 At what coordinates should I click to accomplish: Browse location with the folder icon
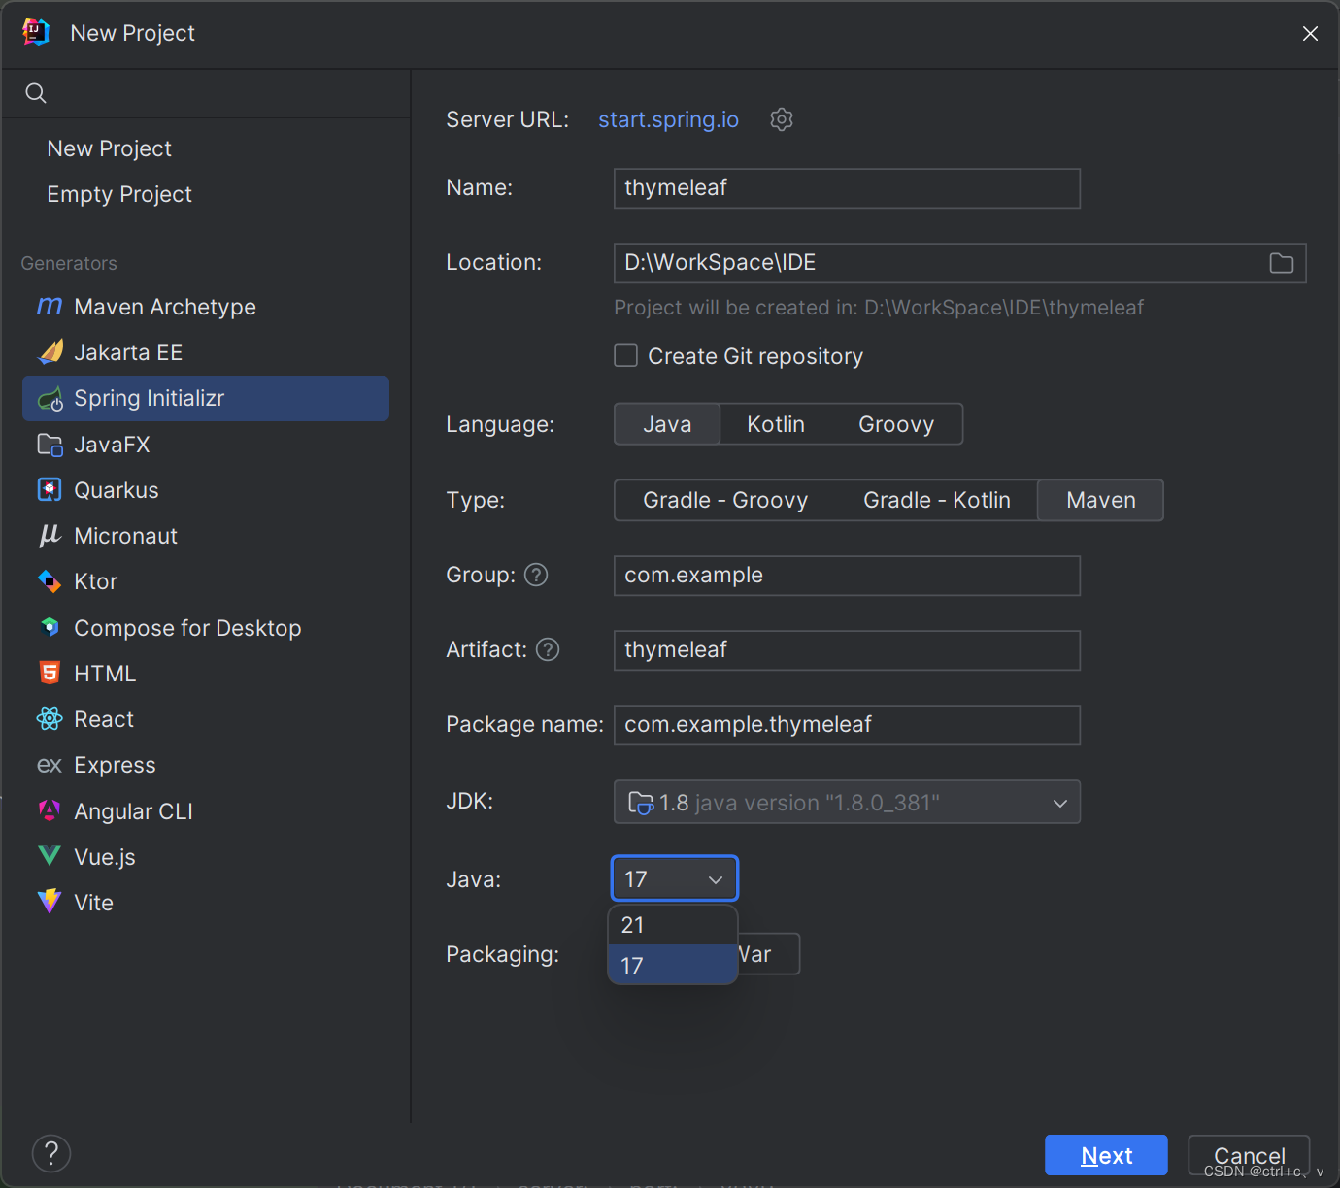click(x=1282, y=263)
